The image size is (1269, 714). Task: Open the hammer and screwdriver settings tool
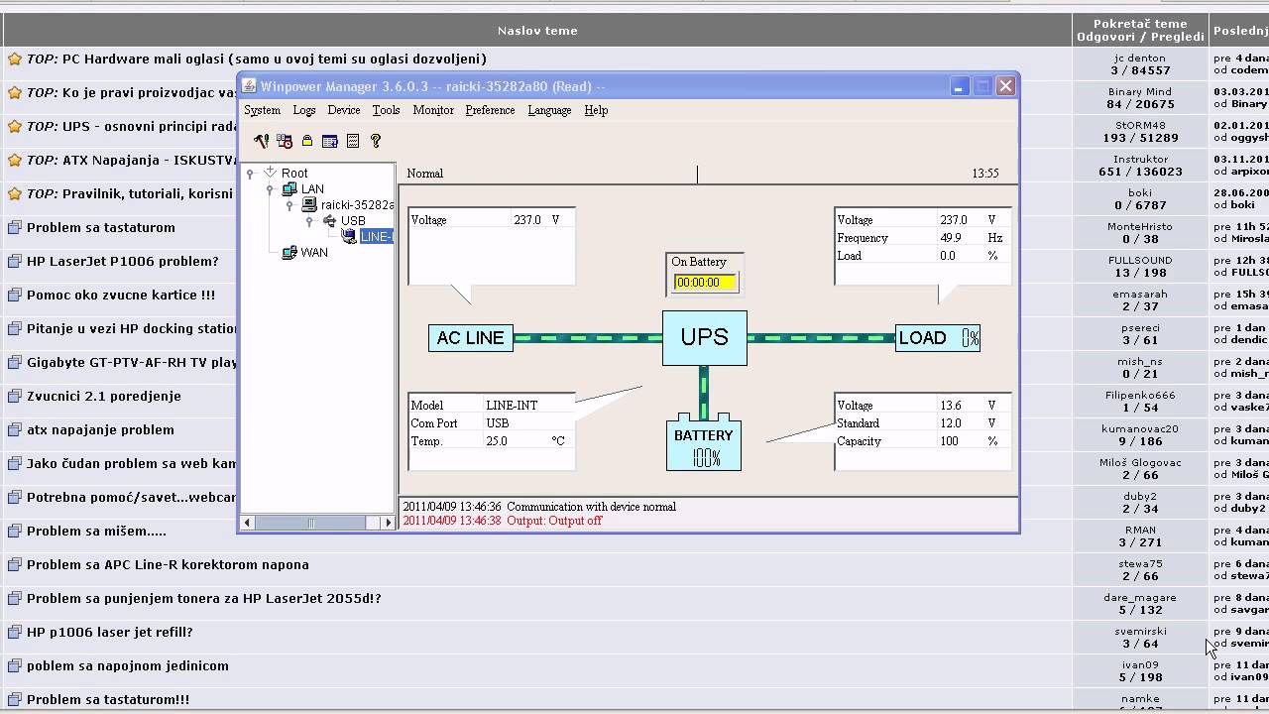tap(261, 142)
